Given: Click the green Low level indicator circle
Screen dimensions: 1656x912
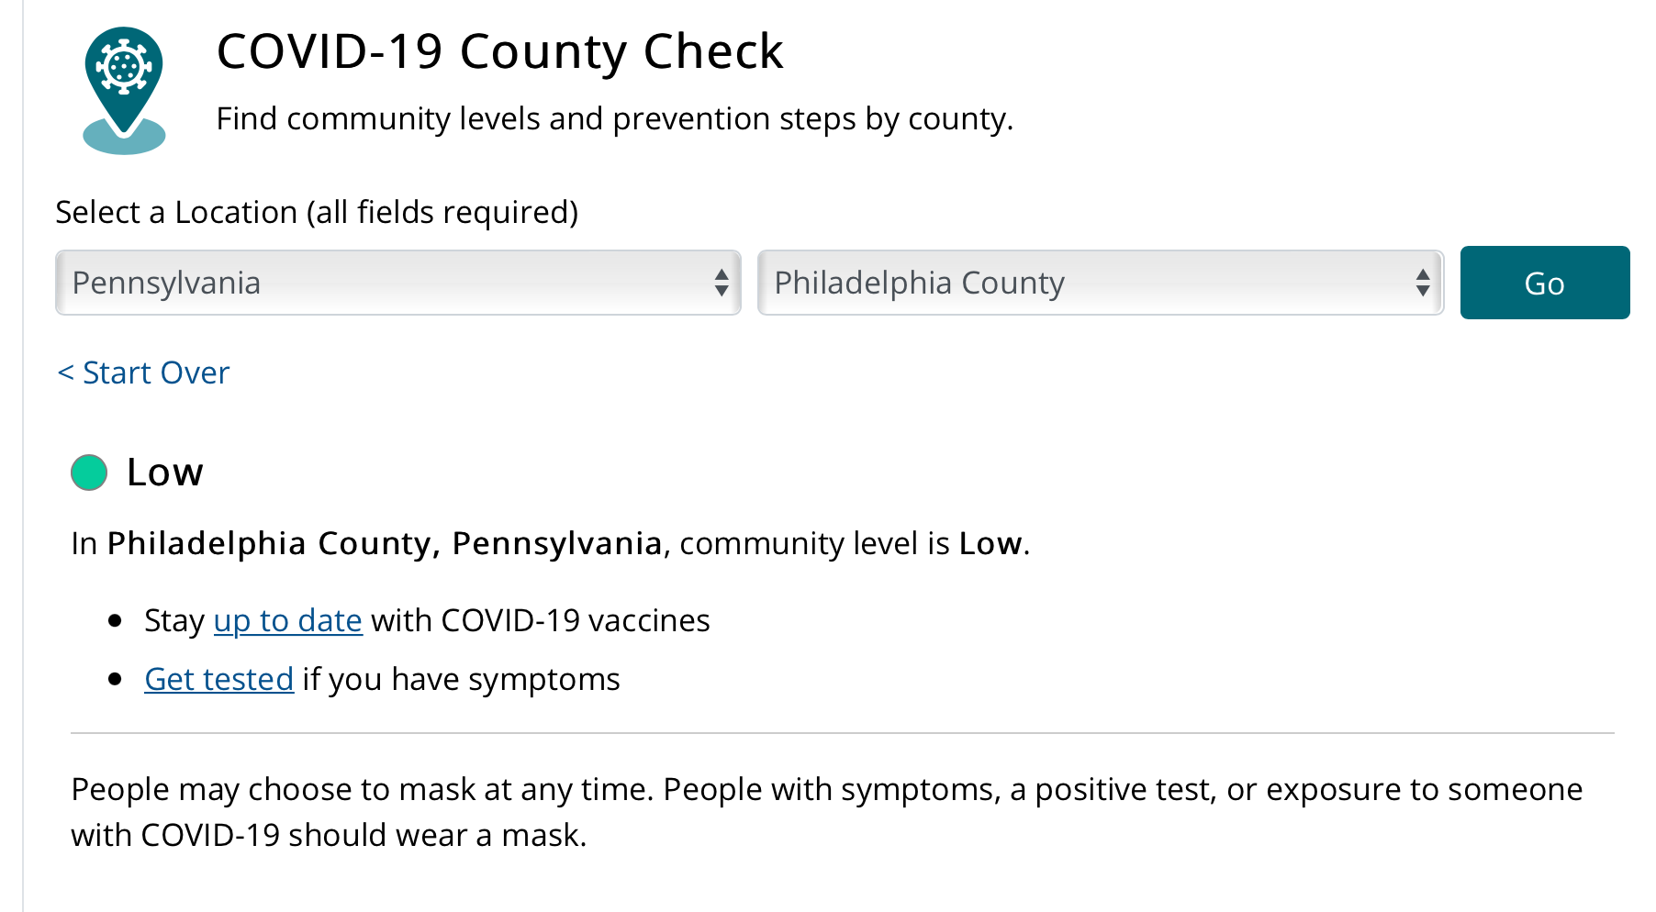Looking at the screenshot, I should click(89, 473).
